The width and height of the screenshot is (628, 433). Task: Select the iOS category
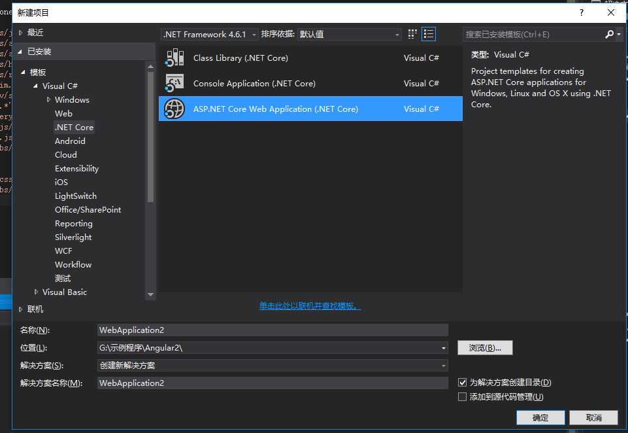click(x=61, y=182)
